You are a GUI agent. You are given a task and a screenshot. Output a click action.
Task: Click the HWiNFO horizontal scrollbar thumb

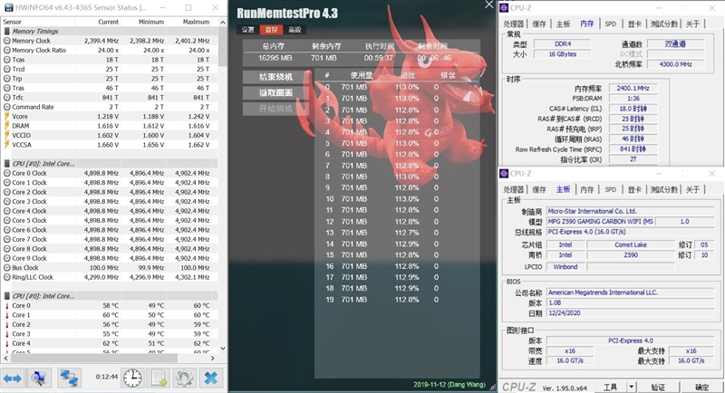pos(94,358)
